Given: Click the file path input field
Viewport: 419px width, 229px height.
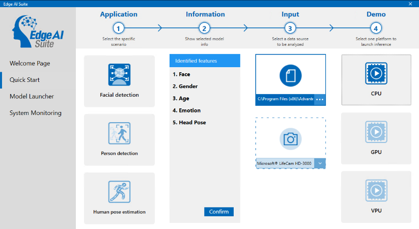Looking at the screenshot, I should 285,100.
